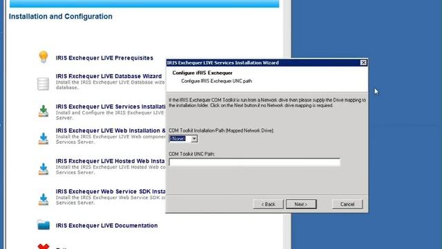Open IRIS Exchequer LIVE Database Wizard link
The width and height of the screenshot is (442, 249).
click(109, 76)
